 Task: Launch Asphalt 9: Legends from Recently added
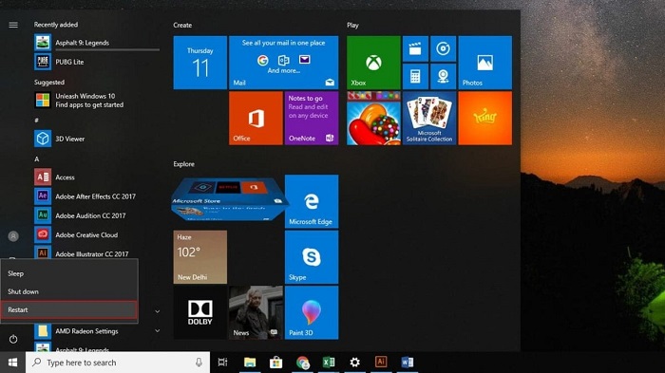click(x=97, y=43)
